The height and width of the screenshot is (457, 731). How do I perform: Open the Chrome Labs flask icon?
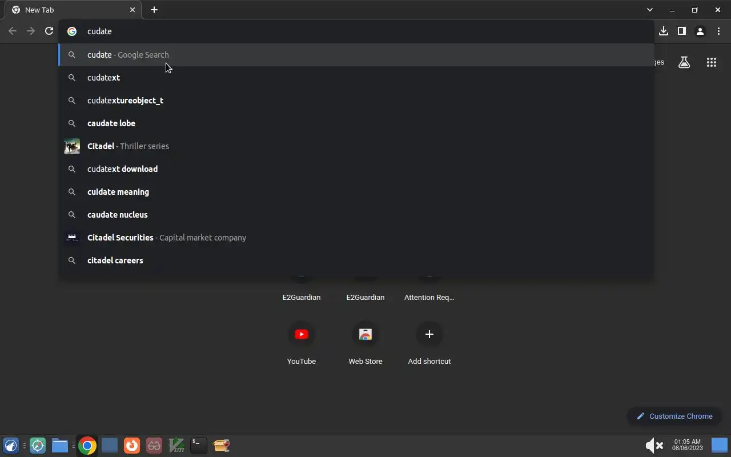coord(684,63)
